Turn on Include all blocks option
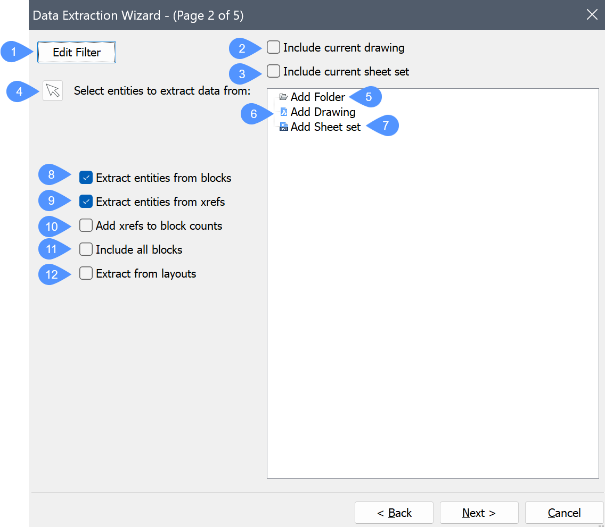This screenshot has width=605, height=527. click(x=86, y=249)
